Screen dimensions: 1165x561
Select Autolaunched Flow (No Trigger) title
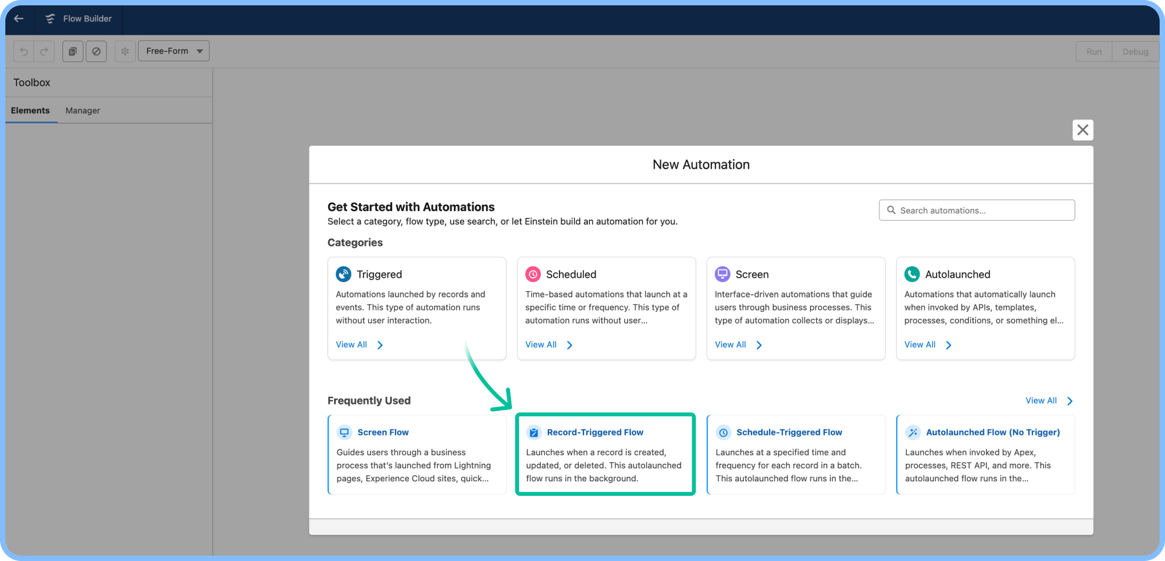click(993, 432)
